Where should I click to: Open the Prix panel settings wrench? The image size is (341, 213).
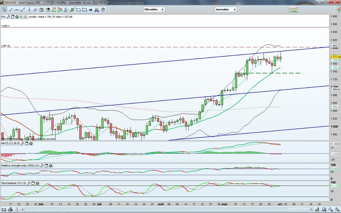(8, 17)
